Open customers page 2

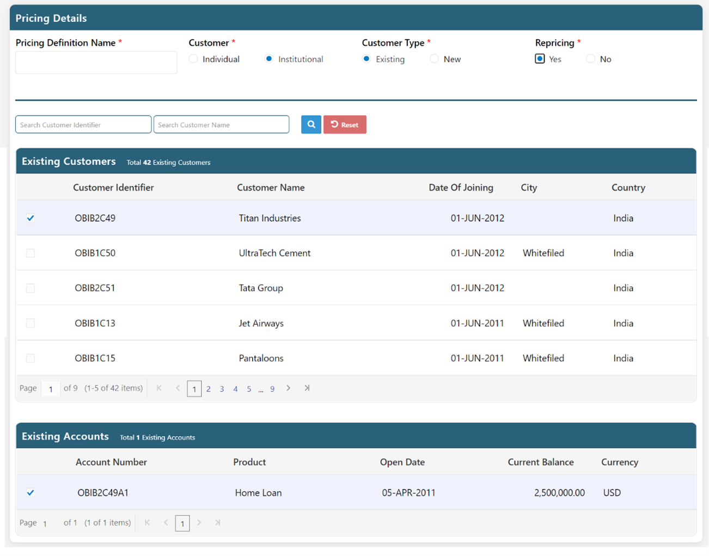pos(209,389)
